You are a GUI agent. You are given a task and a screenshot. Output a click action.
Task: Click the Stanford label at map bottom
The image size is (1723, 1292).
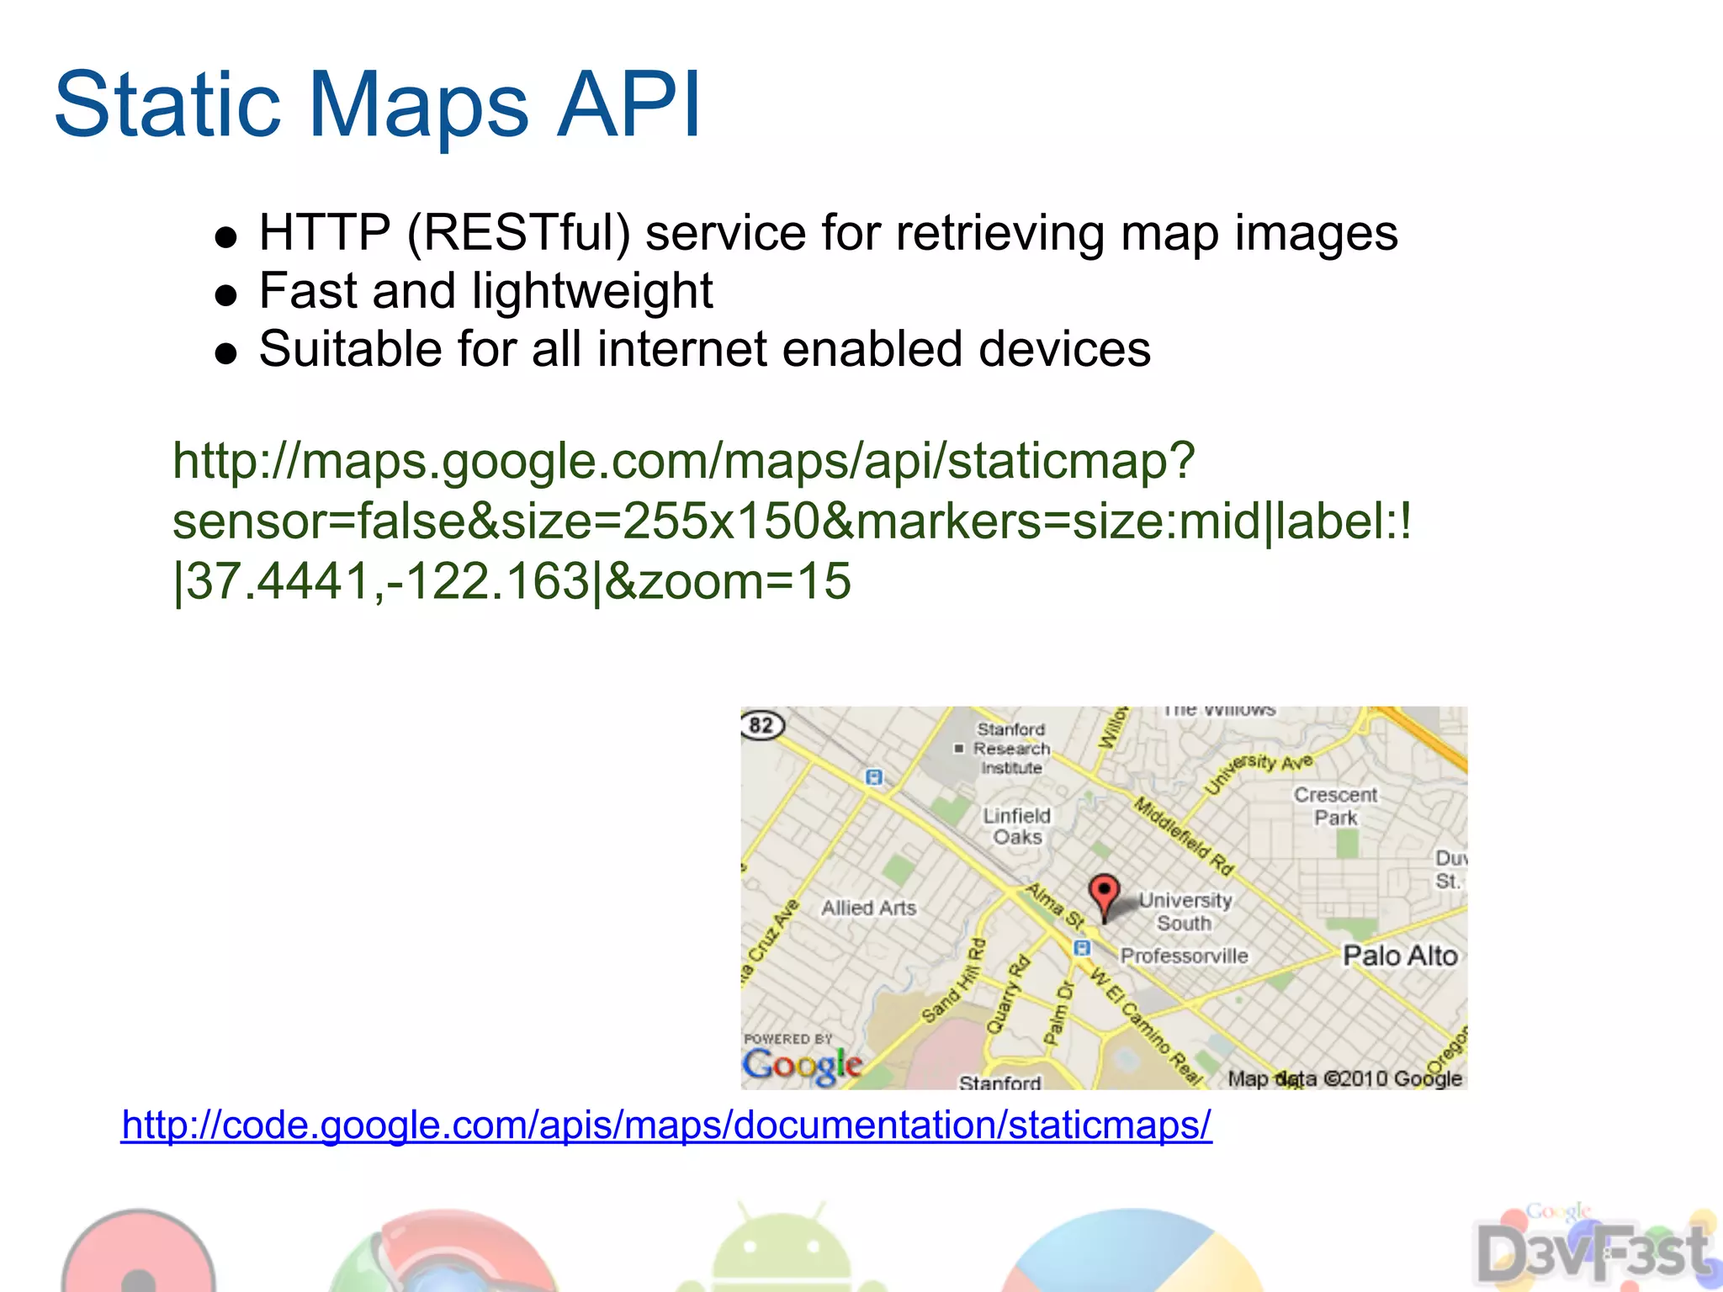coord(1000,1083)
